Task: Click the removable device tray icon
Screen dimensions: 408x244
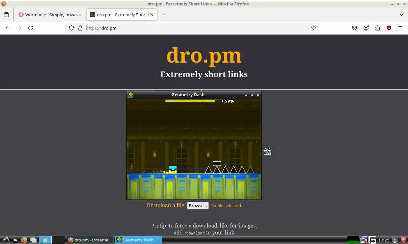Action: [x=395, y=240]
